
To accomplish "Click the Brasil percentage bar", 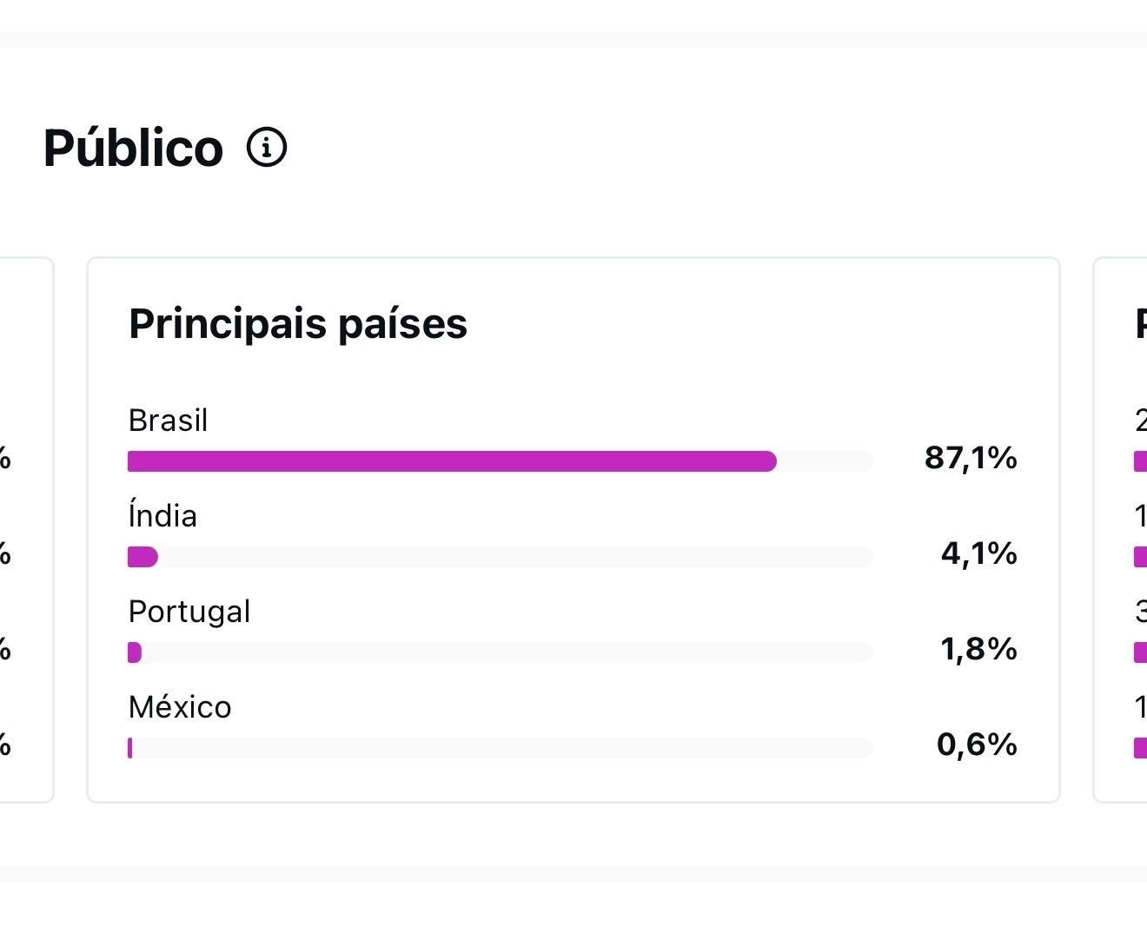I will pos(452,461).
